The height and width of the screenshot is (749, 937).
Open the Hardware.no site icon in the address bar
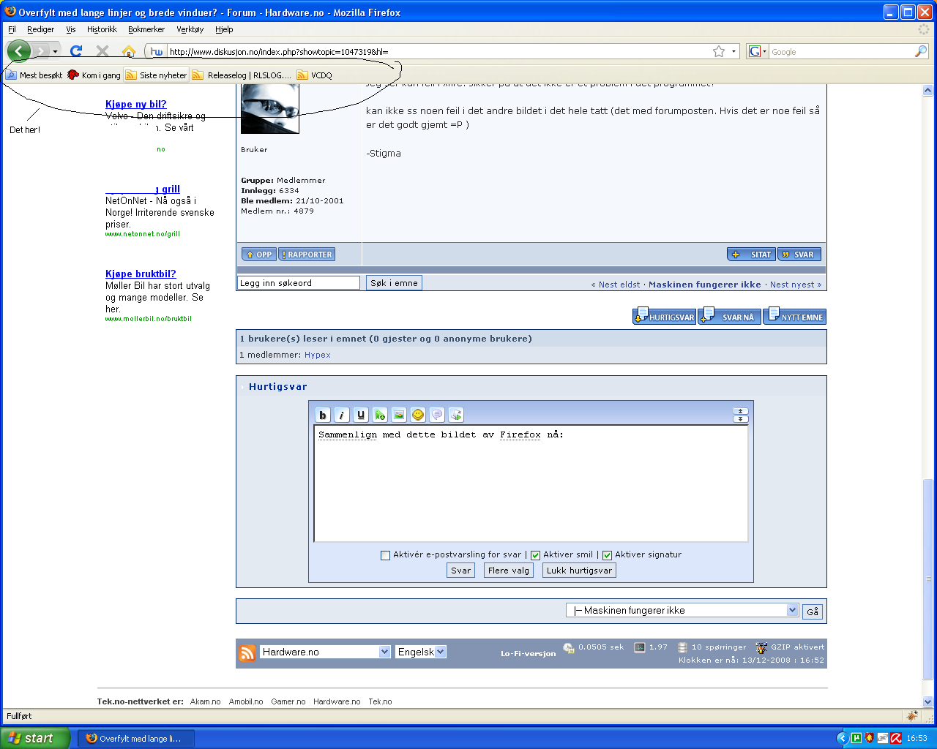click(x=157, y=51)
